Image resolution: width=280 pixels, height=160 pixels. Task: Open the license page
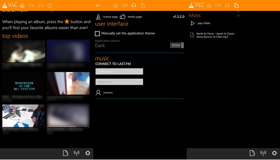(107, 17)
